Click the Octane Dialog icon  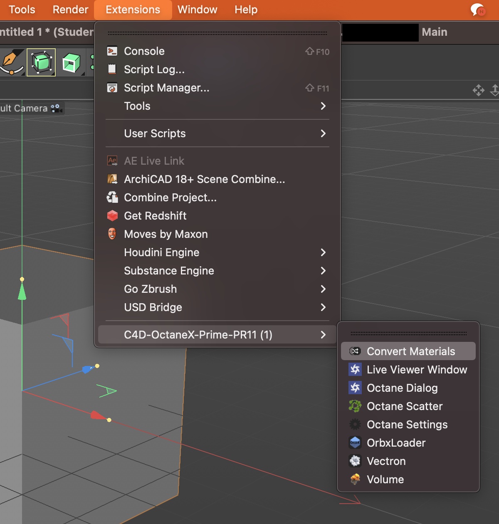tap(355, 388)
